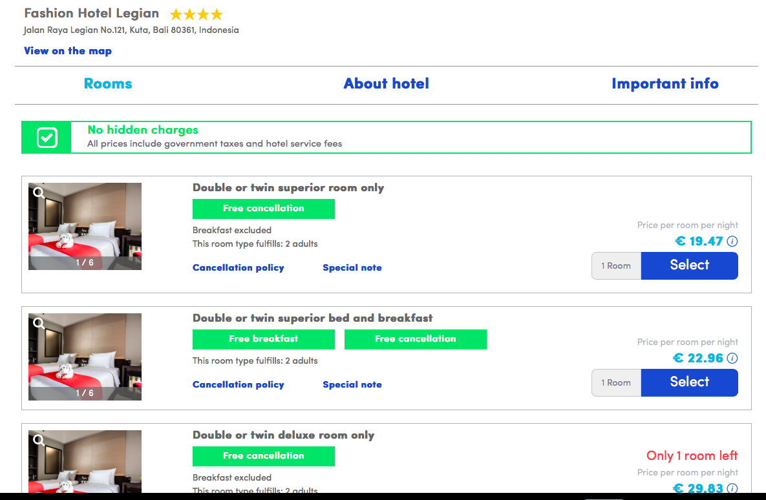Screen dimensions: 766x500
Task: Click magnifier icon on deluxe room photo
Action: pyautogui.click(x=39, y=440)
